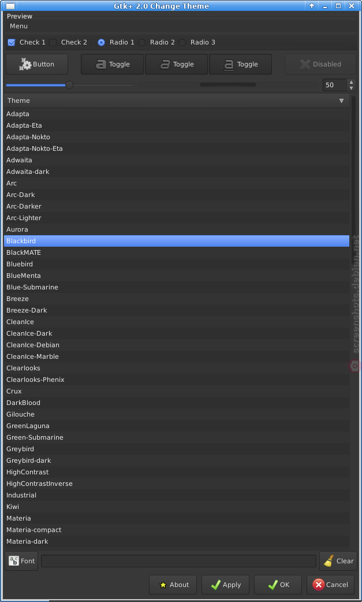
Task: Select the Aurora theme
Action: pos(177,229)
